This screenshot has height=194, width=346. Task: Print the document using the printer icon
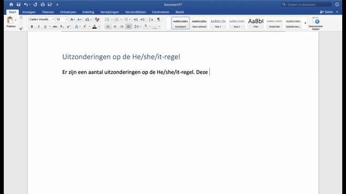pyautogui.click(x=43, y=4)
